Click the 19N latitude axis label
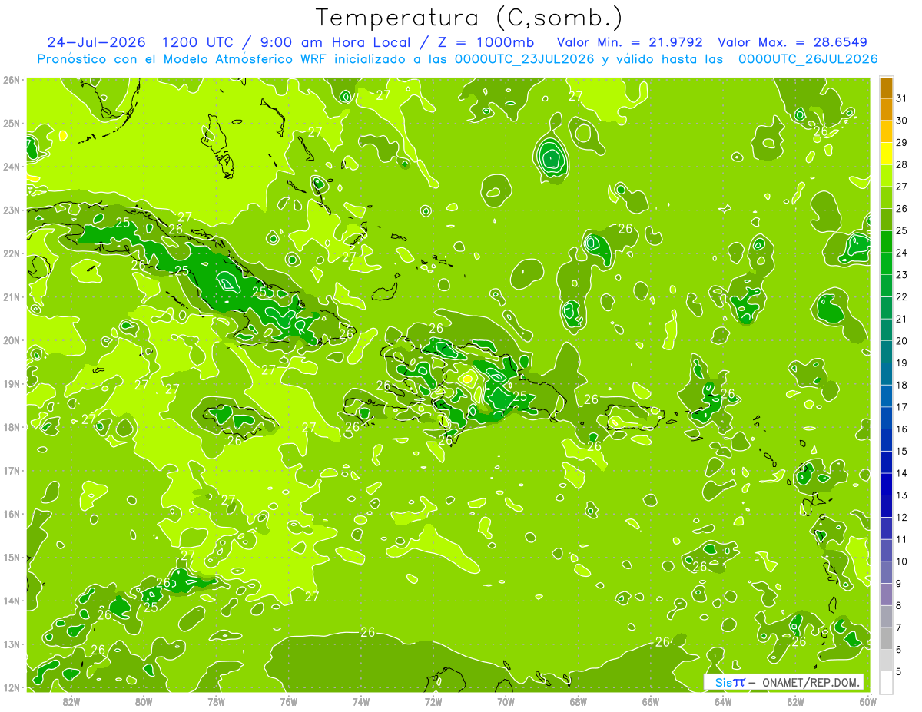The height and width of the screenshot is (712, 922). click(x=12, y=383)
